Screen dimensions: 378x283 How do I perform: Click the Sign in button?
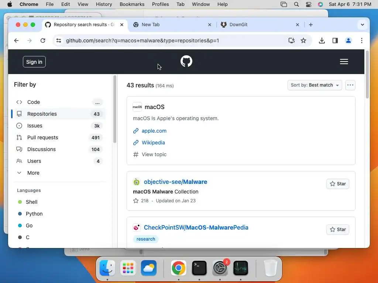(x=34, y=62)
